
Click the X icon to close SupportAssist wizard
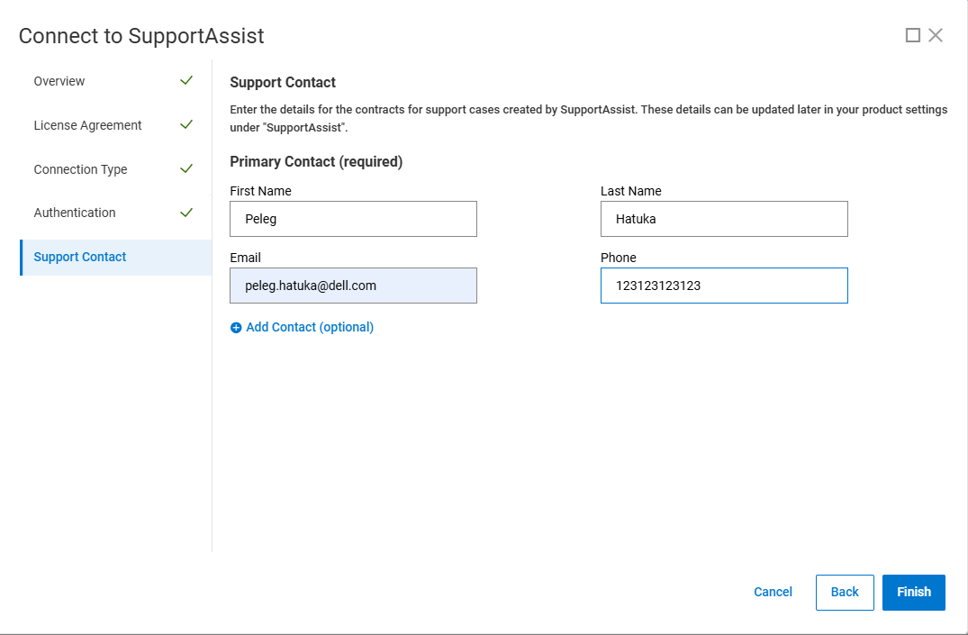[936, 34]
